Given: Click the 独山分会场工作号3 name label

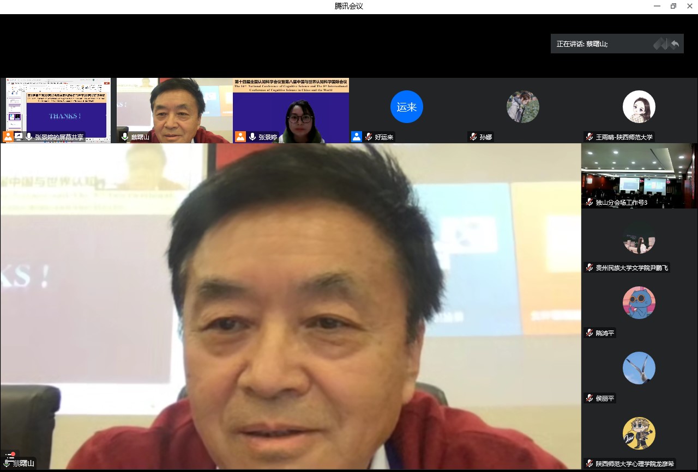Looking at the screenshot, I should 621,203.
